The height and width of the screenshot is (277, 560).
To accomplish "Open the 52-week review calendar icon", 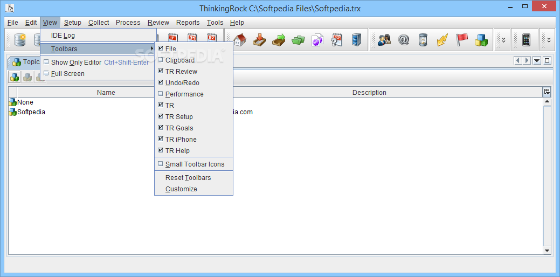I will tap(212, 38).
